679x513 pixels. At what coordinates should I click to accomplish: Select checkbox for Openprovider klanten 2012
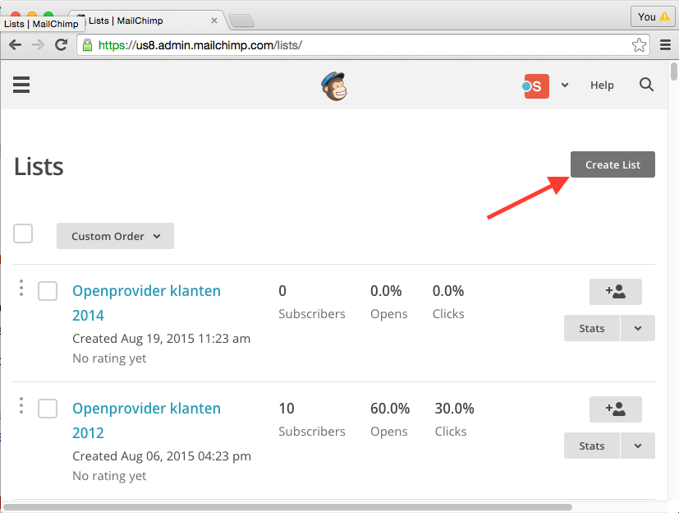coord(48,409)
